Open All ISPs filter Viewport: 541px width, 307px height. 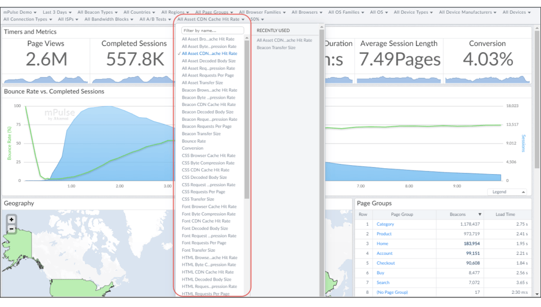tap(68, 20)
